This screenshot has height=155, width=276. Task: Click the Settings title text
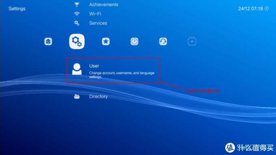17,8
